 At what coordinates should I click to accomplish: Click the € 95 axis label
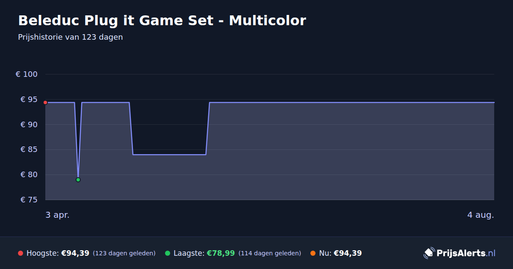pyautogui.click(x=29, y=99)
